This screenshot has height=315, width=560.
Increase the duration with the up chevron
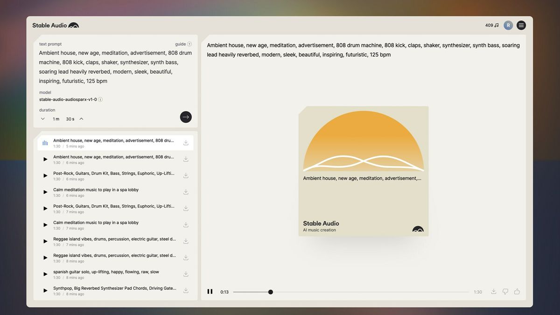(80, 118)
